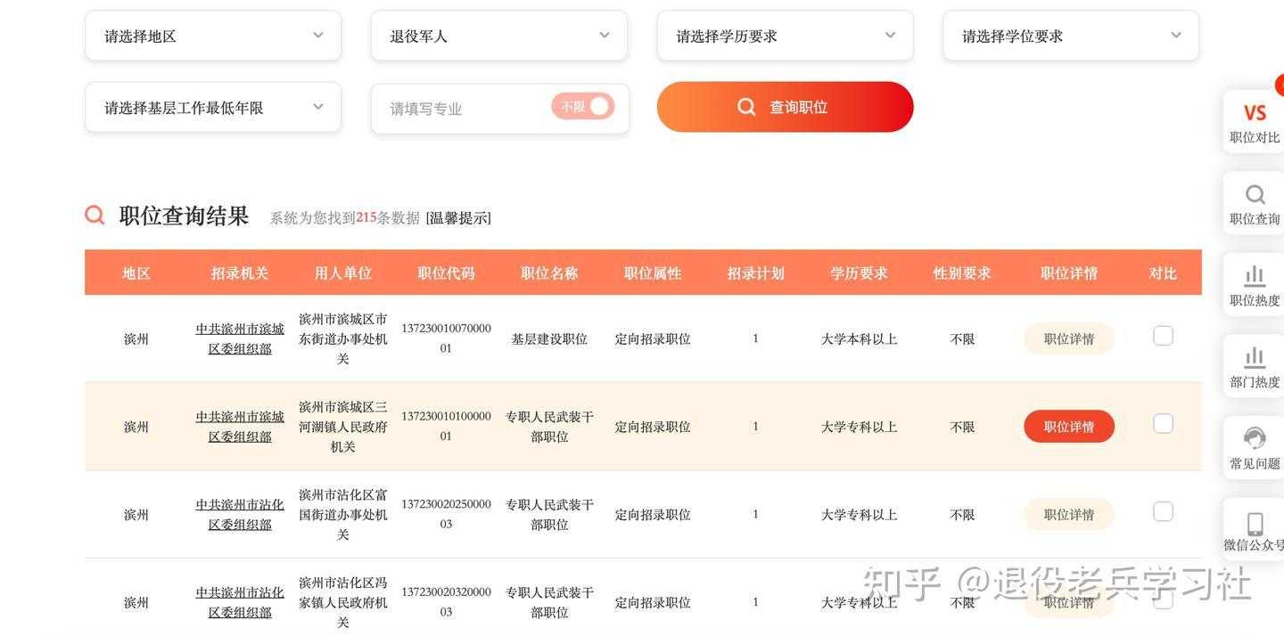
Task: Click the 对比 column header
Action: point(1163,273)
